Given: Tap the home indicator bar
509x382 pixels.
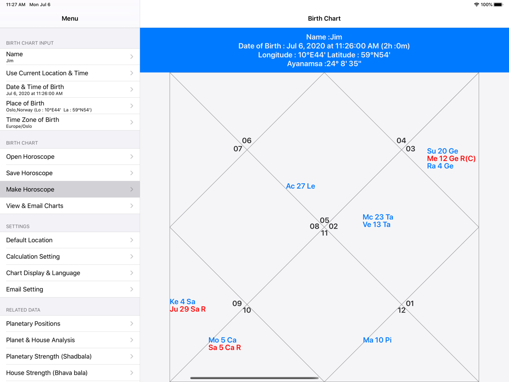Looking at the screenshot, I should pos(254,378).
